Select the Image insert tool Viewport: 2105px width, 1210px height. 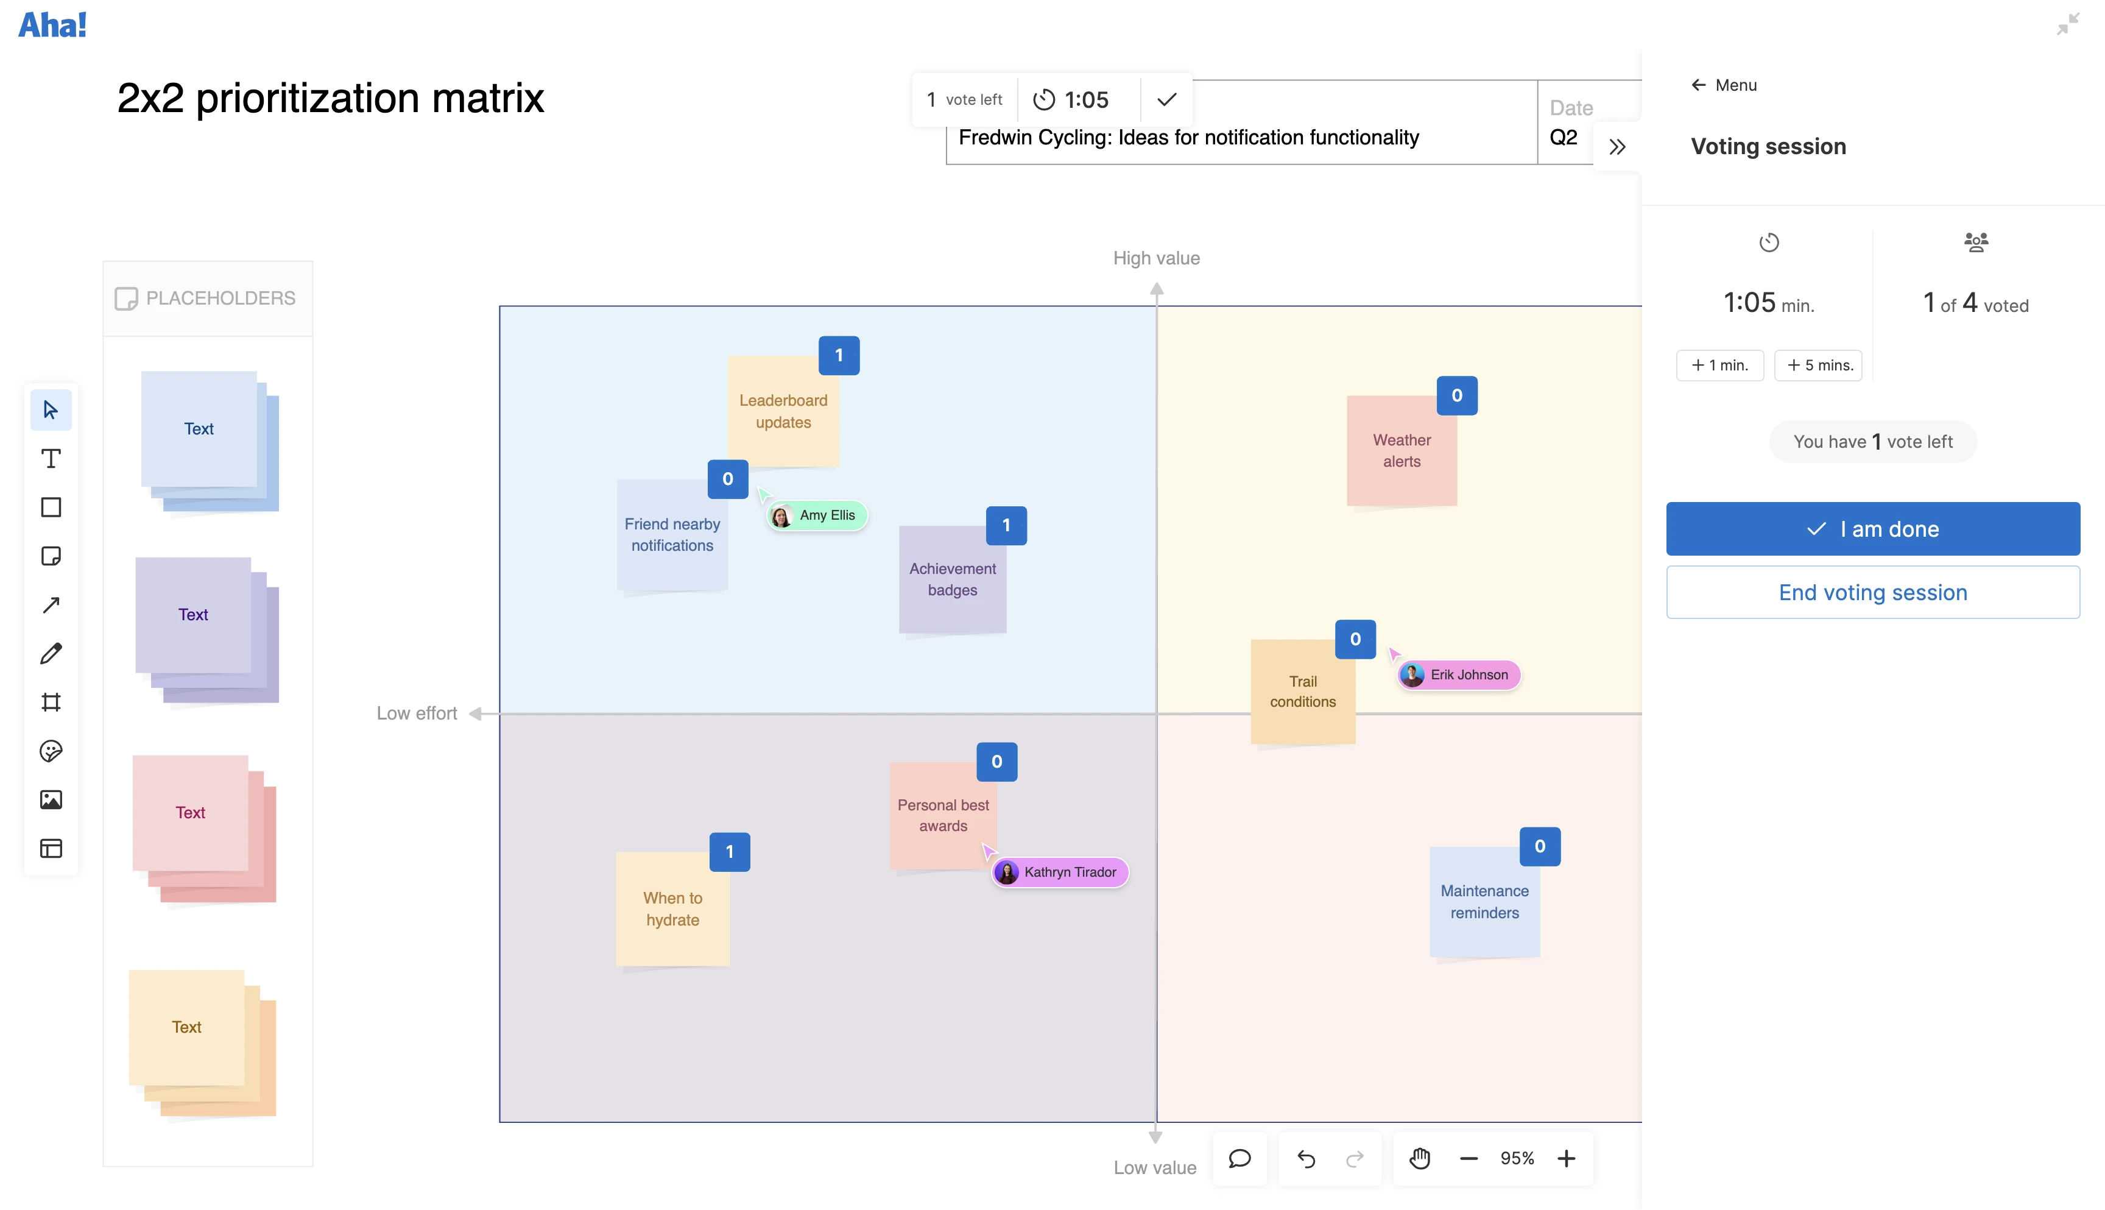(52, 799)
